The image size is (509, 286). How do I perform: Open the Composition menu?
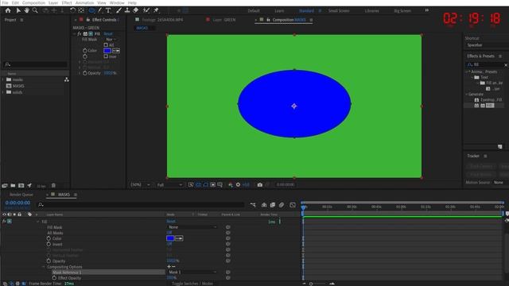(33, 2)
